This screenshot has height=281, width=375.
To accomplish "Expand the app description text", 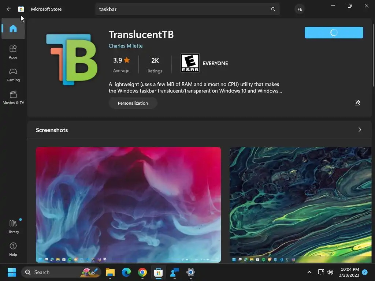I will pos(195,87).
